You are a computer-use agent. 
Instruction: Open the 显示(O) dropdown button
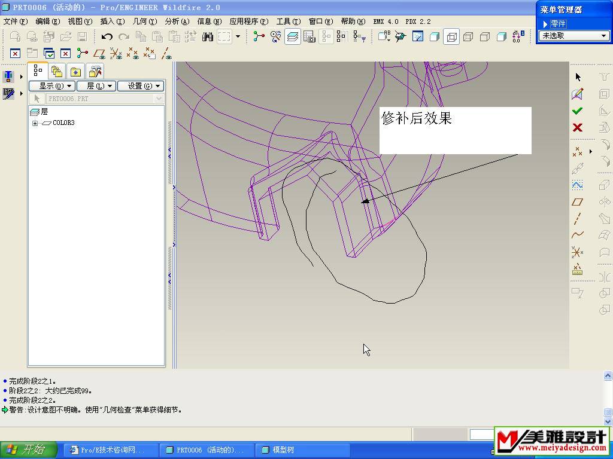[x=52, y=86]
